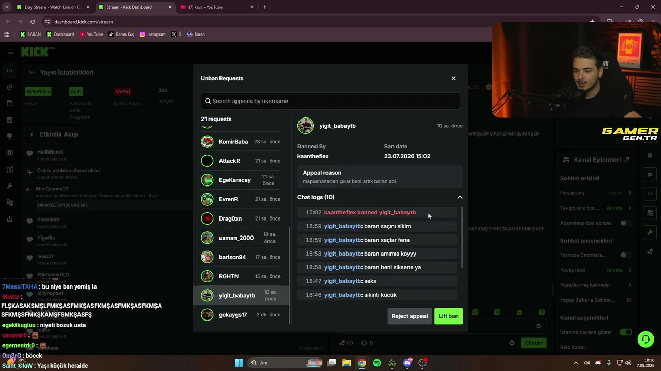Click chat log line 'baran saçlar fena'
The height and width of the screenshot is (371, 661).
click(377, 240)
